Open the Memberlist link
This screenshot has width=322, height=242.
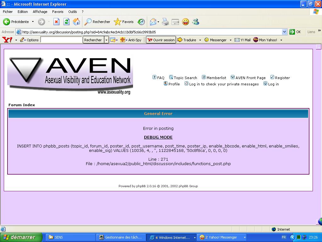coord(214,78)
